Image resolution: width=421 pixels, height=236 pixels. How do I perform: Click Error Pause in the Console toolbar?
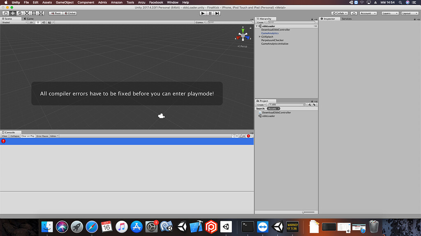tap(43, 136)
